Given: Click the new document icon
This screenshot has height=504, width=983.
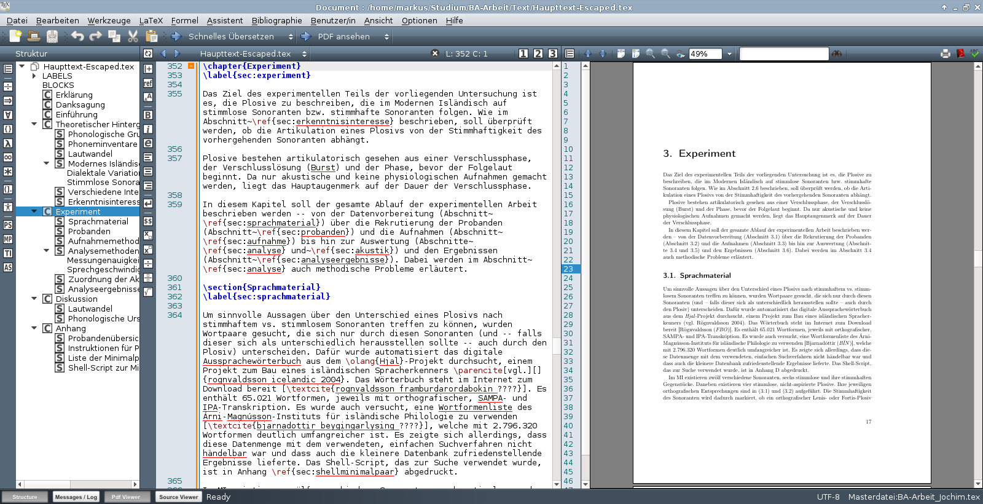Looking at the screenshot, I should (x=15, y=37).
